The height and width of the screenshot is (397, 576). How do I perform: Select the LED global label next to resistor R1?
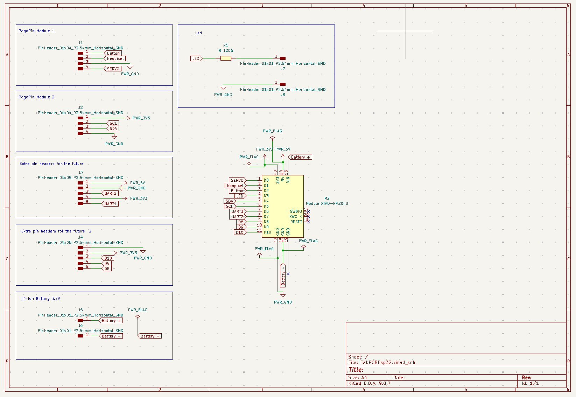196,58
